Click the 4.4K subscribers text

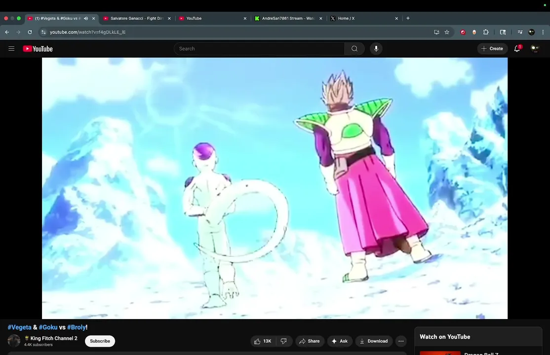tap(38, 345)
